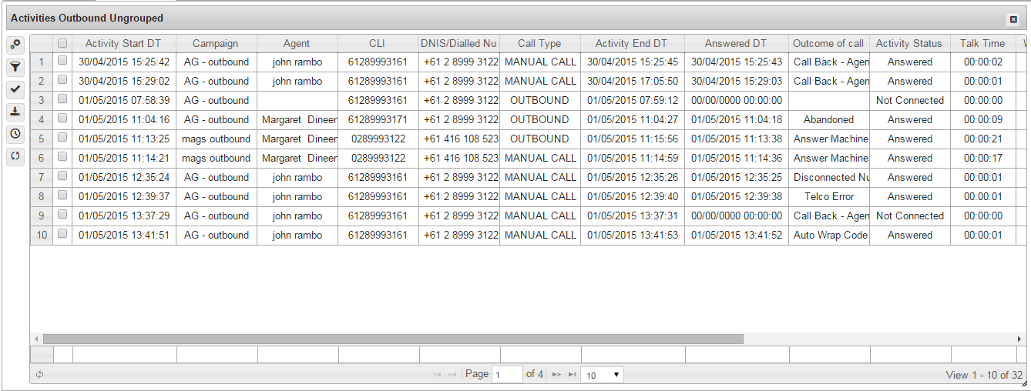Select the row 10 checkbox
This screenshot has width=1031, height=391.
click(x=62, y=234)
